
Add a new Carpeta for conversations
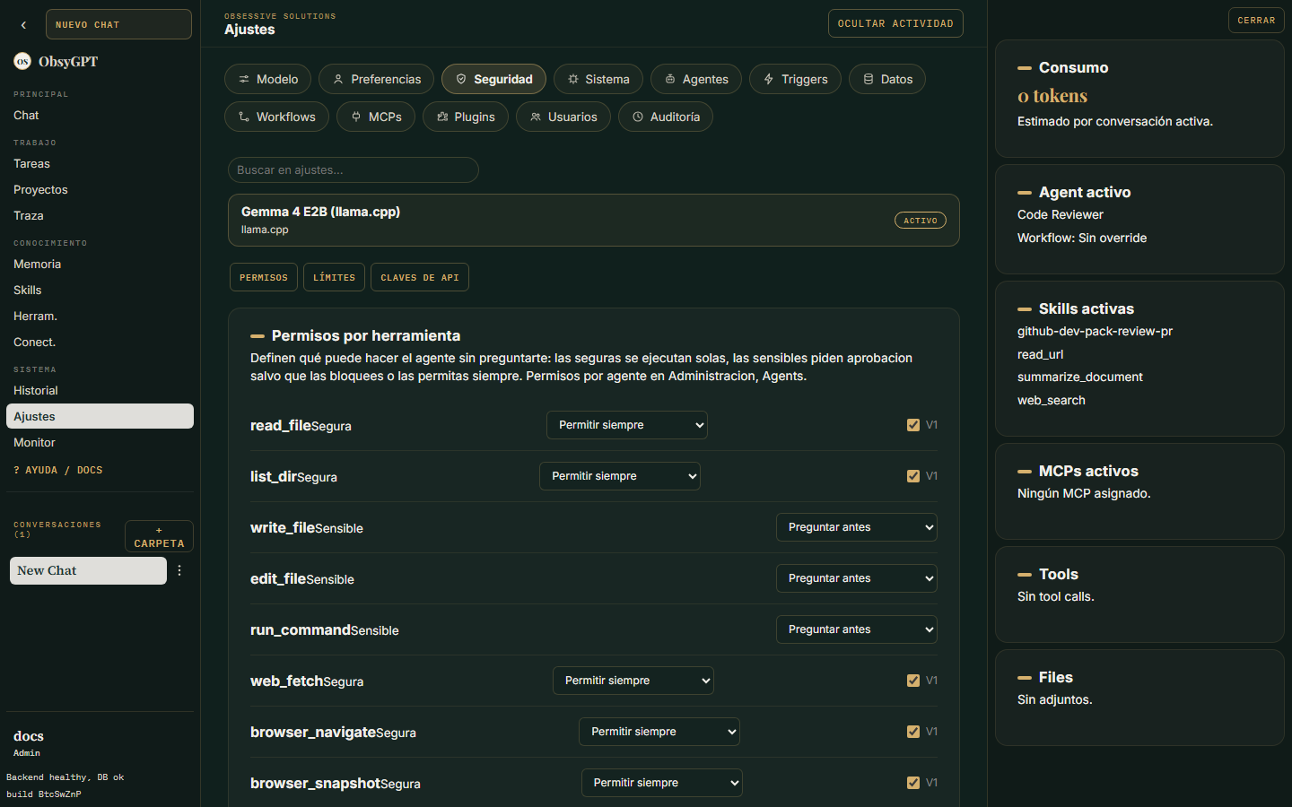[x=159, y=536]
